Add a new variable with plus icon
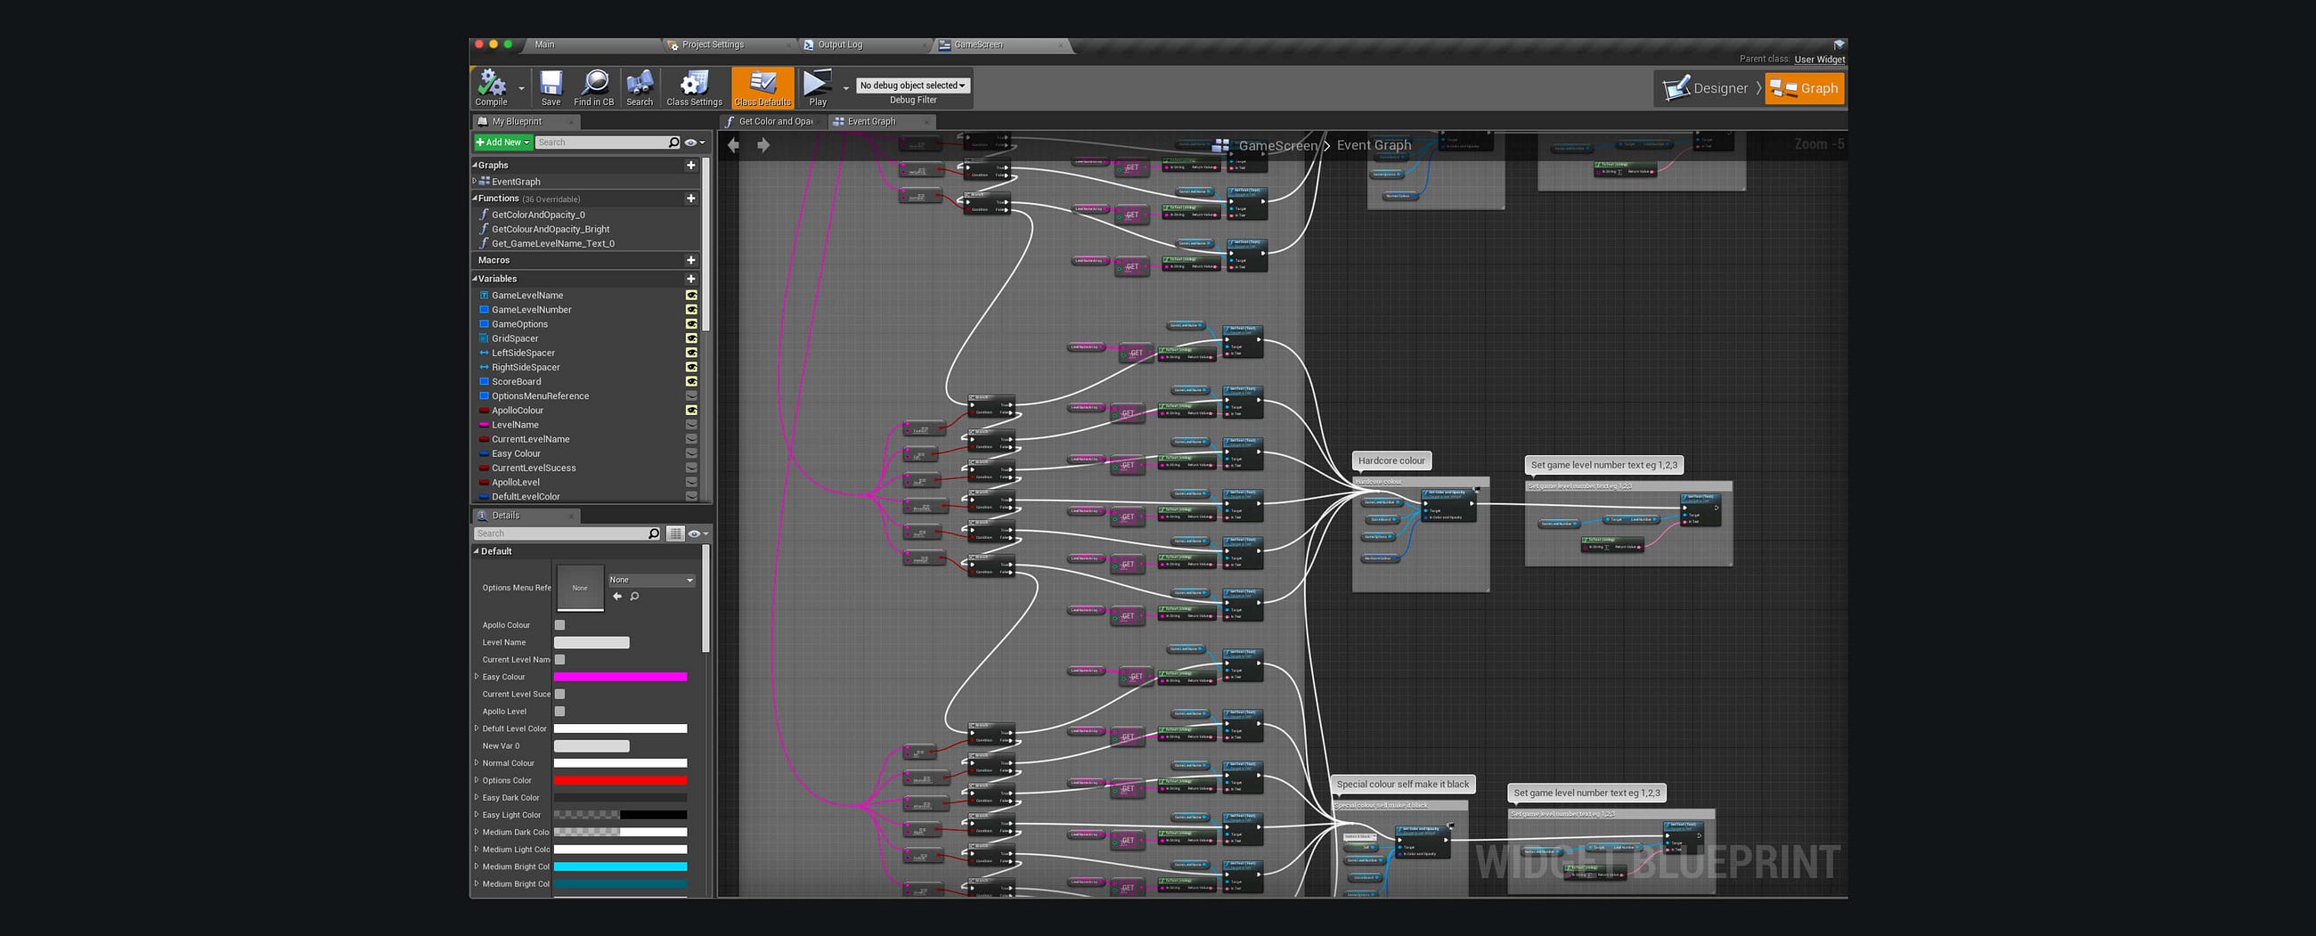 pyautogui.click(x=690, y=279)
